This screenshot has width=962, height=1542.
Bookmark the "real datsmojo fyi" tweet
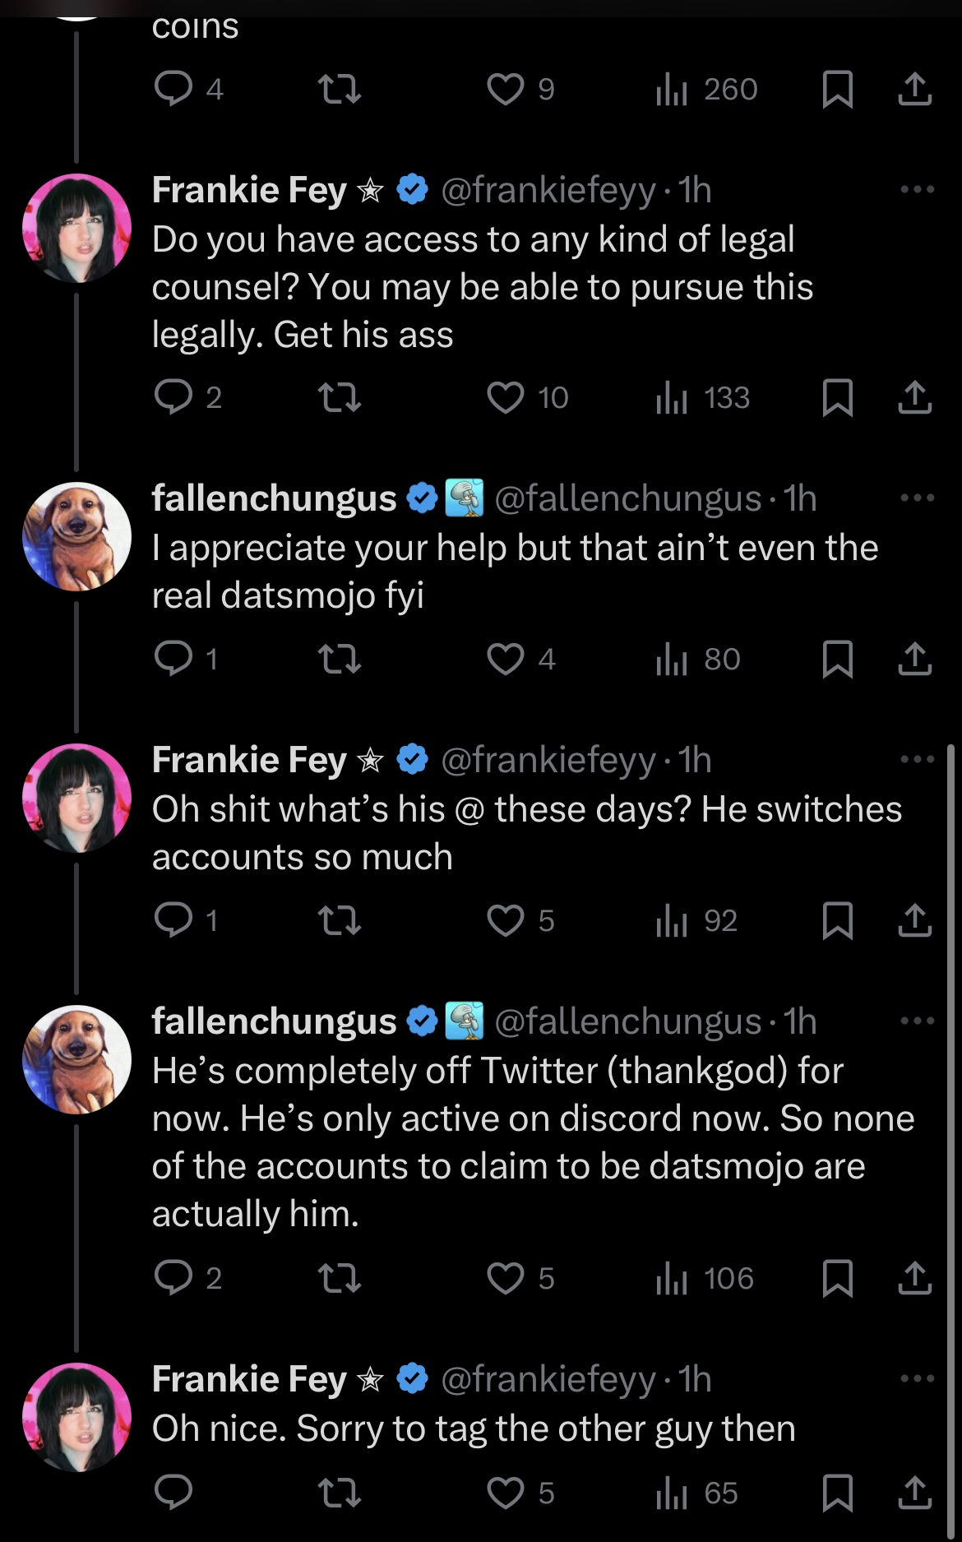837,660
